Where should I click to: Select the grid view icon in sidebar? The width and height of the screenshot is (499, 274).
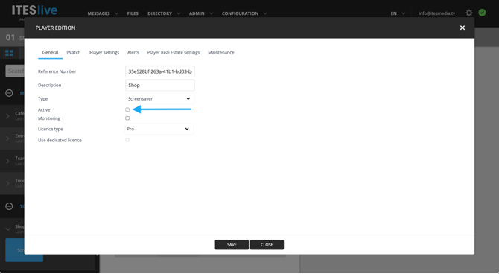[x=9, y=53]
